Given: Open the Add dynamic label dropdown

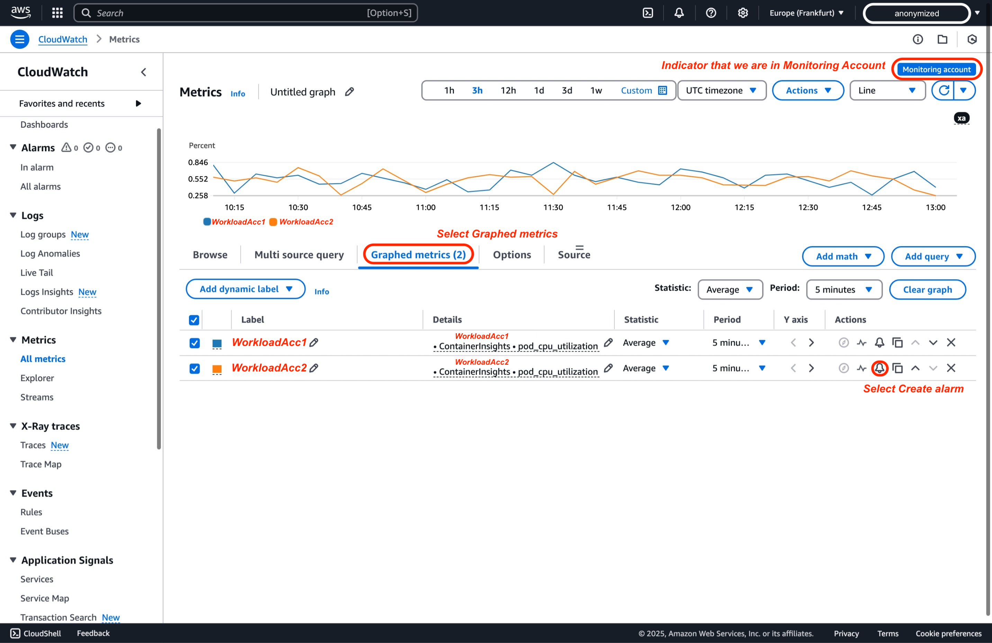Looking at the screenshot, I should (245, 289).
